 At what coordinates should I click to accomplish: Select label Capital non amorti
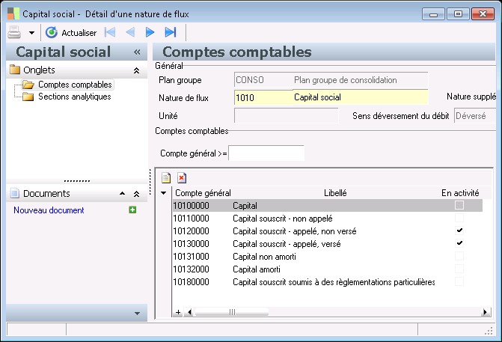pos(264,257)
